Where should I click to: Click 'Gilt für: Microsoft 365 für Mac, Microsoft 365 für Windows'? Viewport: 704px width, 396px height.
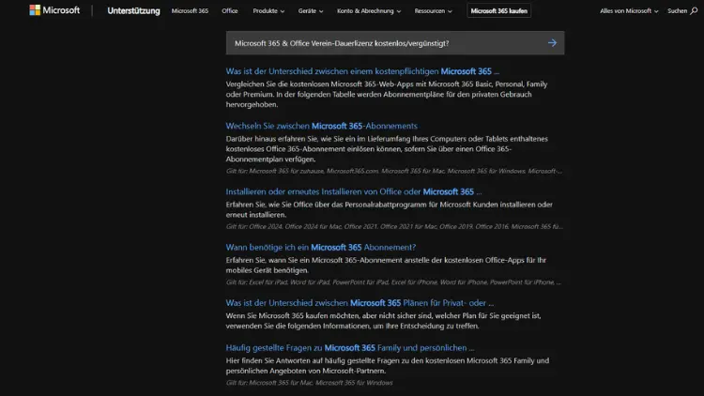point(310,383)
